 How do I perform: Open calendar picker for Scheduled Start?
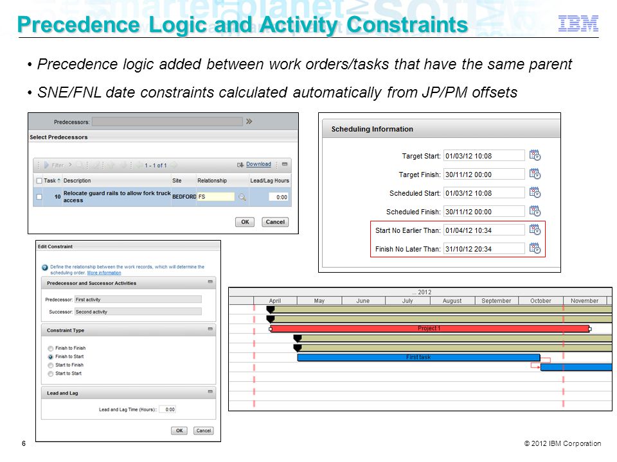click(535, 193)
